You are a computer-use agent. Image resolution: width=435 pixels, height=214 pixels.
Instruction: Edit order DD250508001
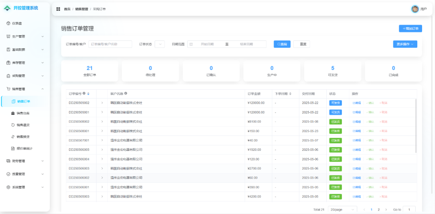click(x=357, y=131)
